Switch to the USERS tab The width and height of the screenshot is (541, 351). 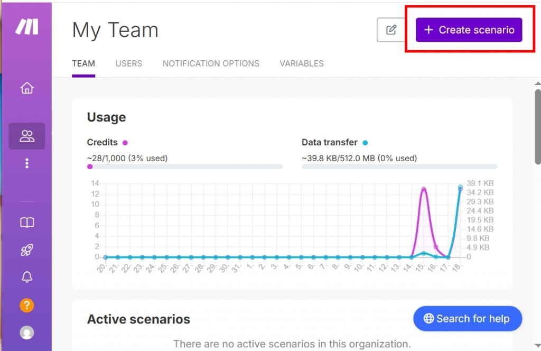pos(129,63)
